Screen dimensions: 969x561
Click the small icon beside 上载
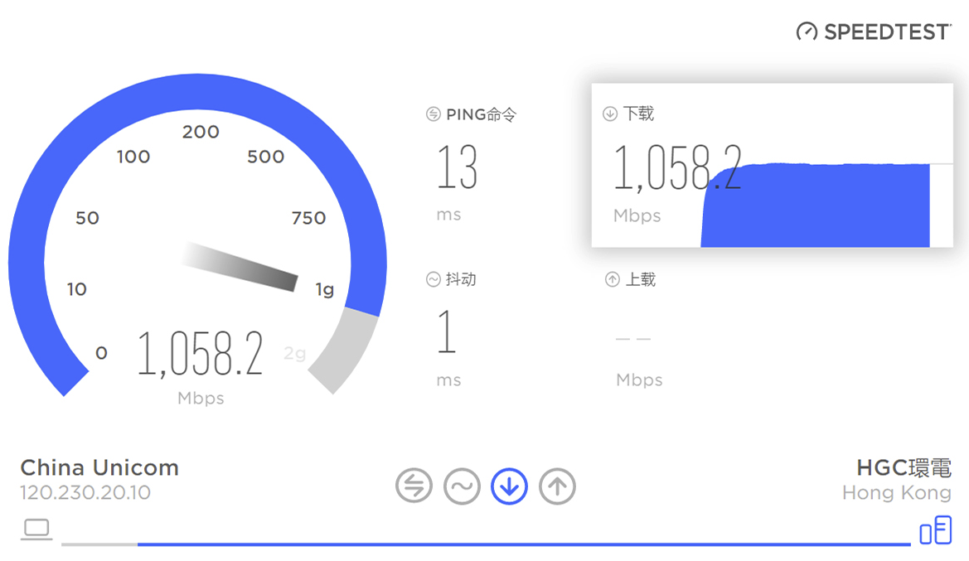pyautogui.click(x=612, y=280)
